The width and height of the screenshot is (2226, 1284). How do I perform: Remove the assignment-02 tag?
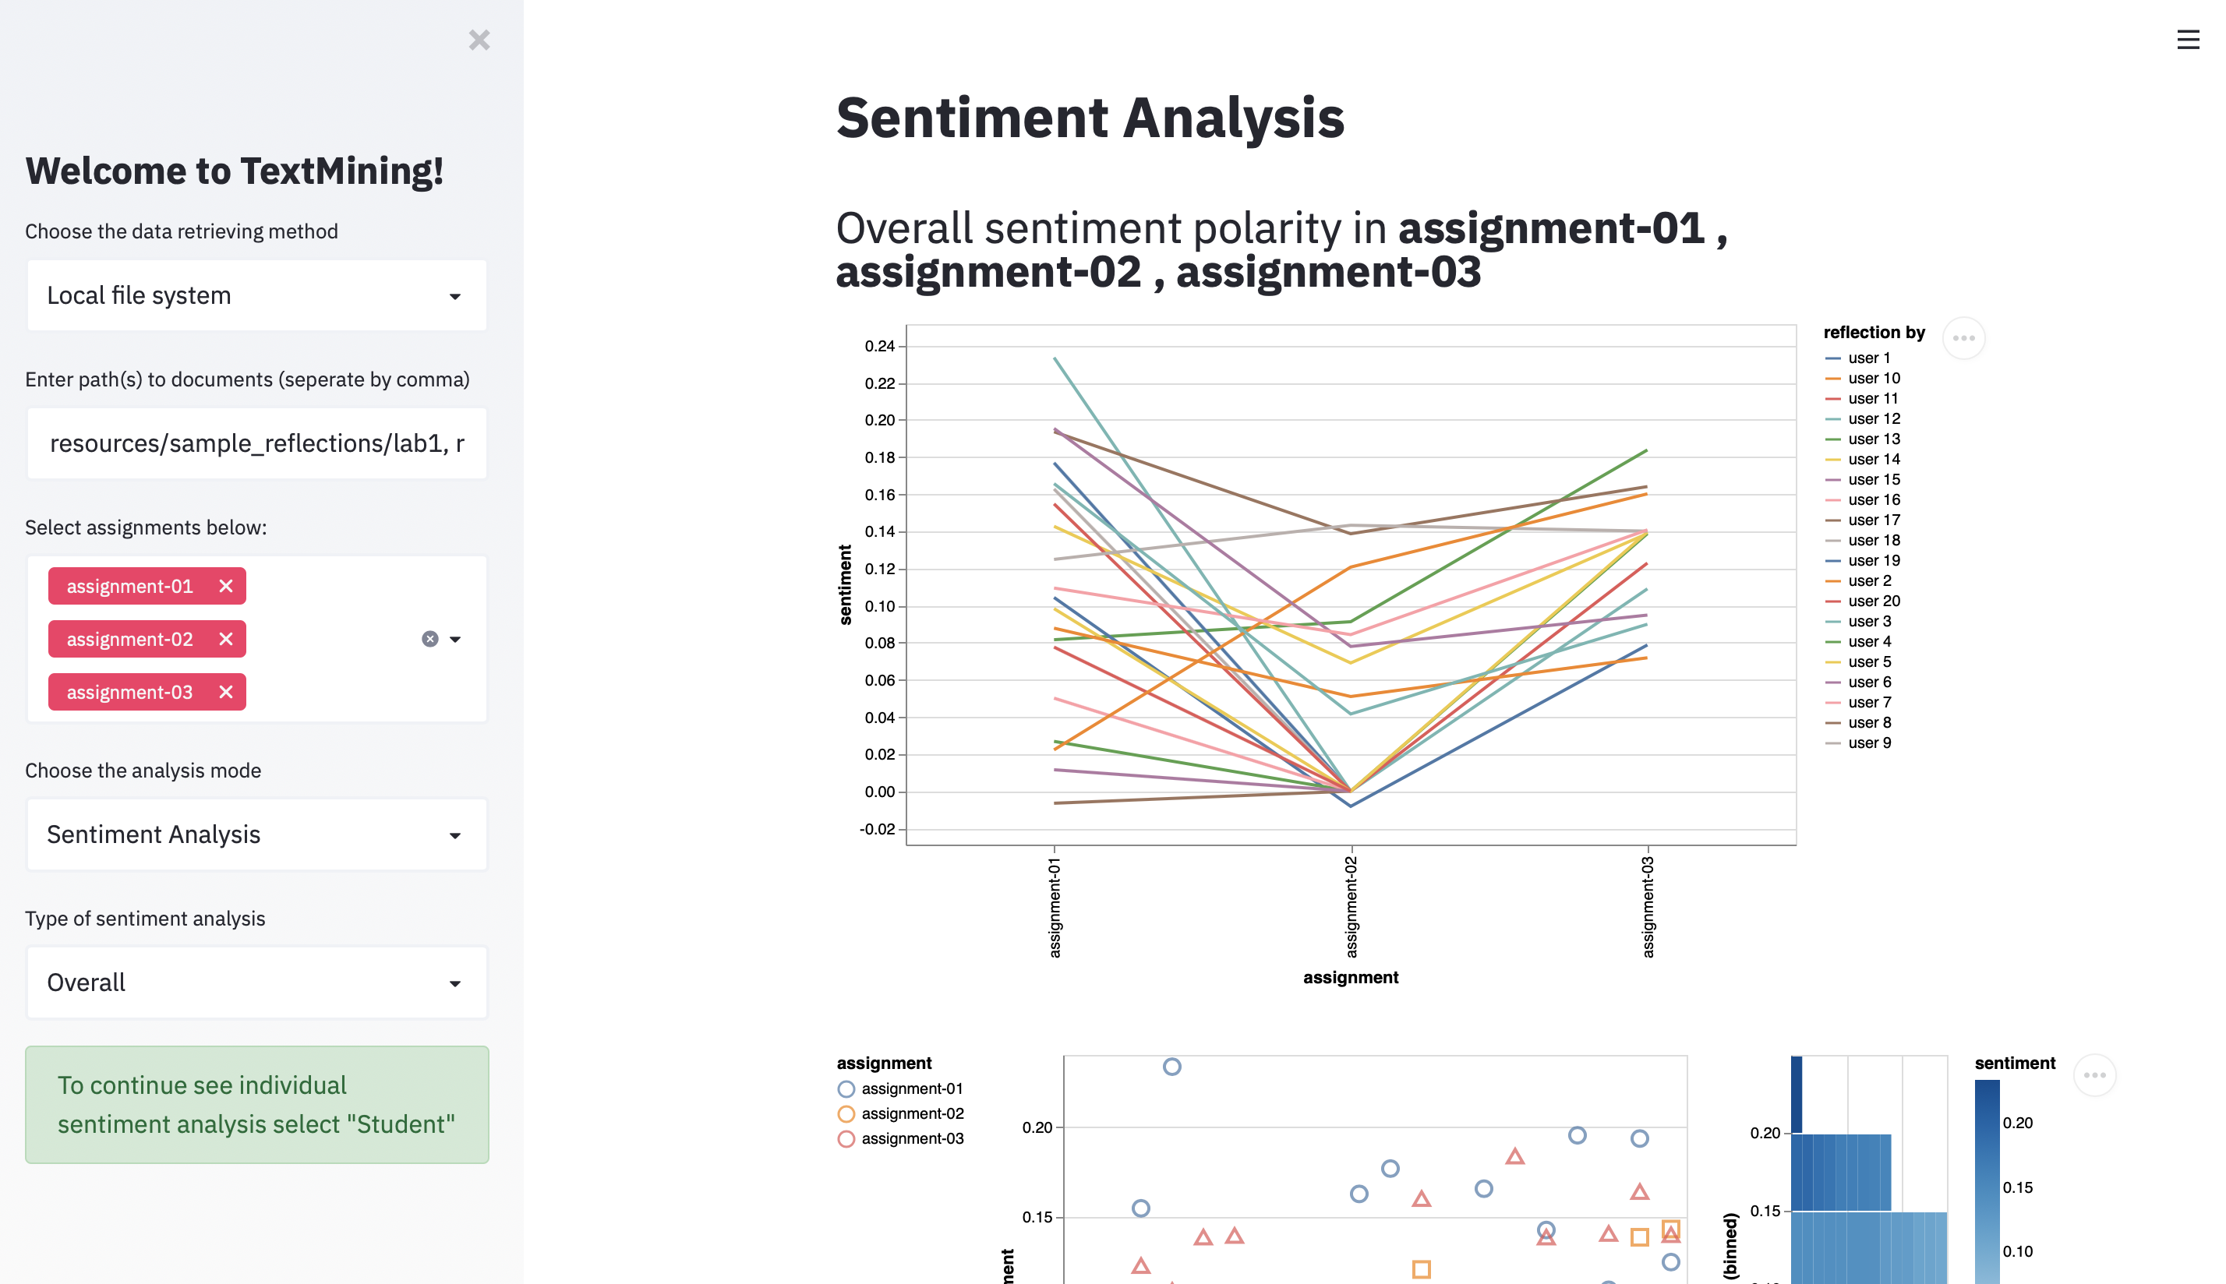(226, 638)
